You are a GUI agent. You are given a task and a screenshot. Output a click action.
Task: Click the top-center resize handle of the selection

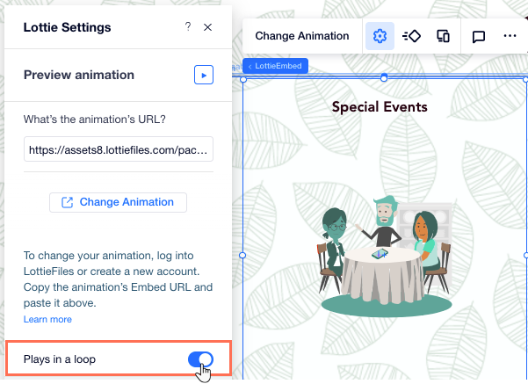[x=384, y=78]
